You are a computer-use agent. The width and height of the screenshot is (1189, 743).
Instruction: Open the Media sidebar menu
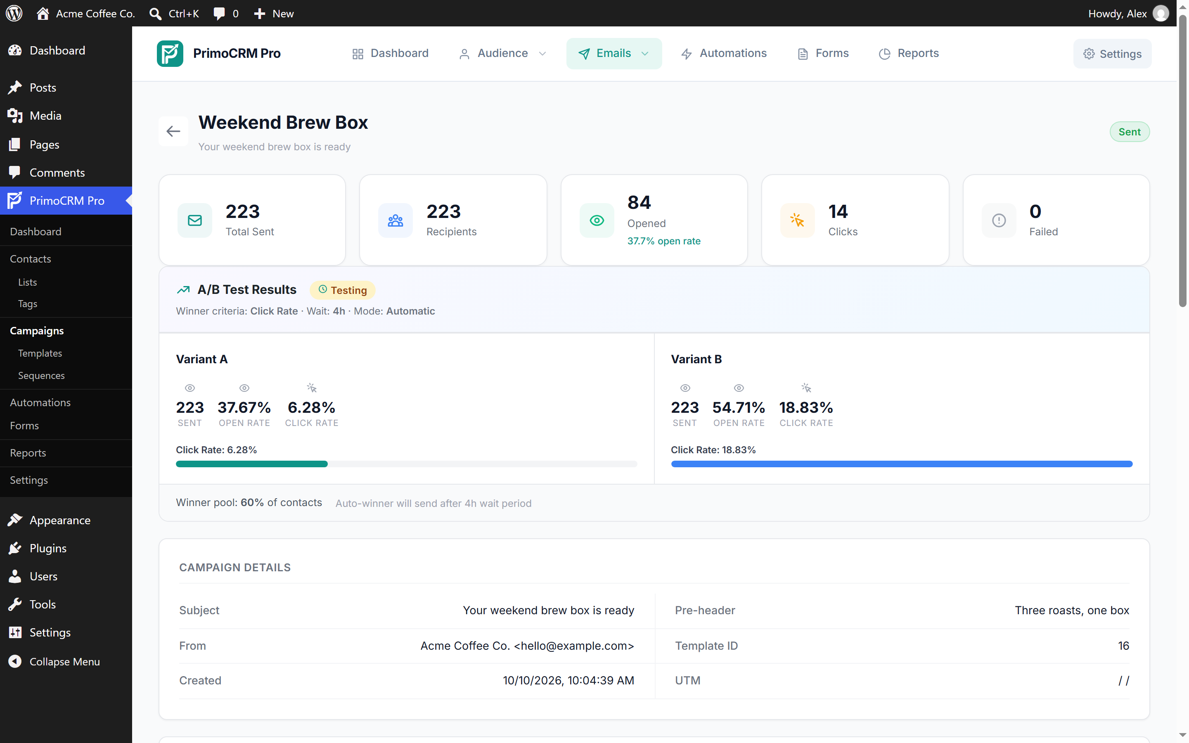click(x=66, y=116)
